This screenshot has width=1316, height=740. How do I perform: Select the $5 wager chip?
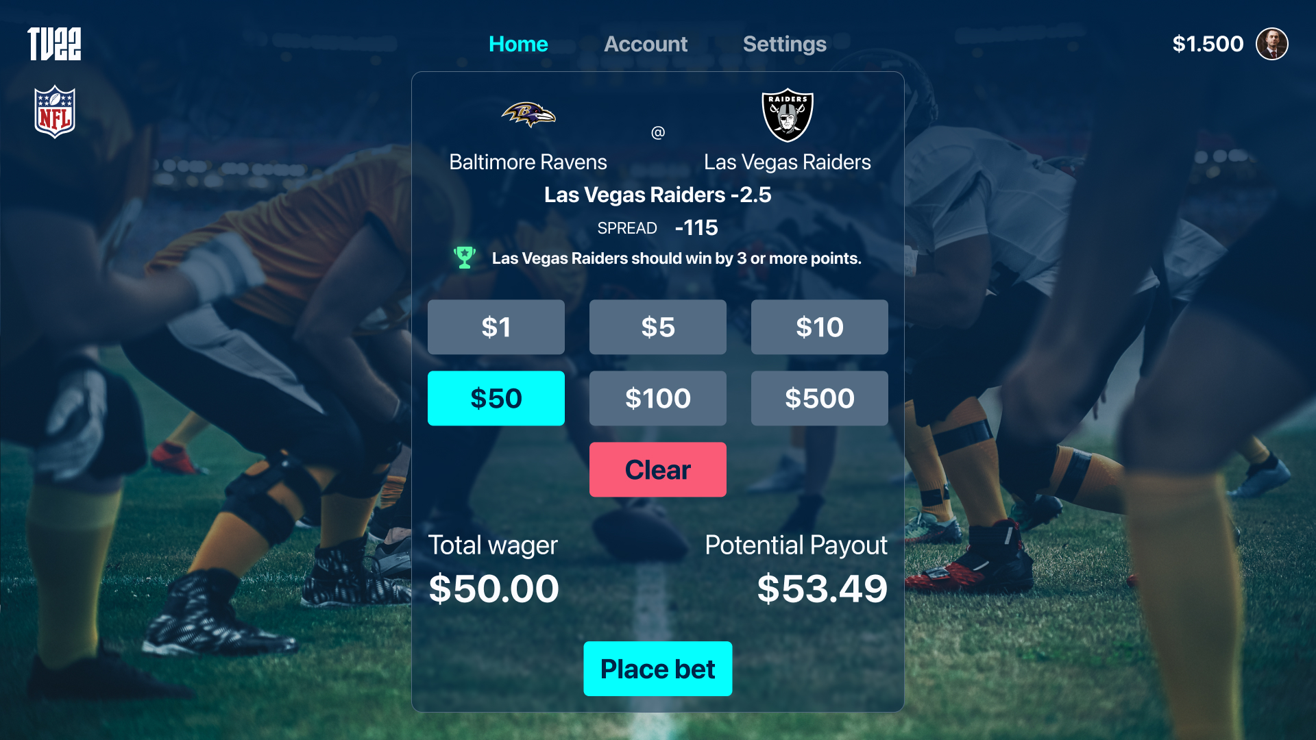658,327
